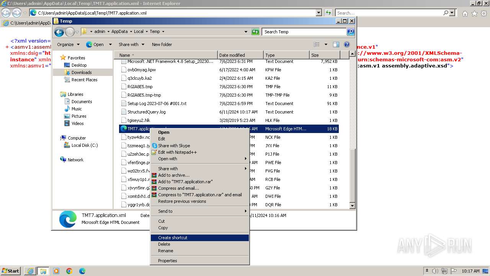Image resolution: width=490 pixels, height=276 pixels.
Task: Select Desktop in Favorites
Action: 79,65
